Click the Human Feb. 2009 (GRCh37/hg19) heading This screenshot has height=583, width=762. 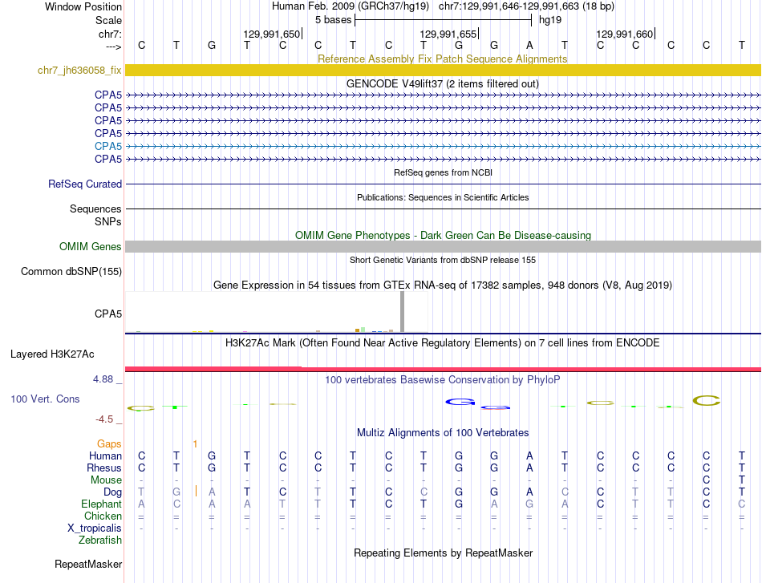coord(351,6)
